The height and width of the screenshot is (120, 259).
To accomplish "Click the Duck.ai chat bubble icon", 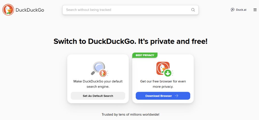I will [x=232, y=10].
